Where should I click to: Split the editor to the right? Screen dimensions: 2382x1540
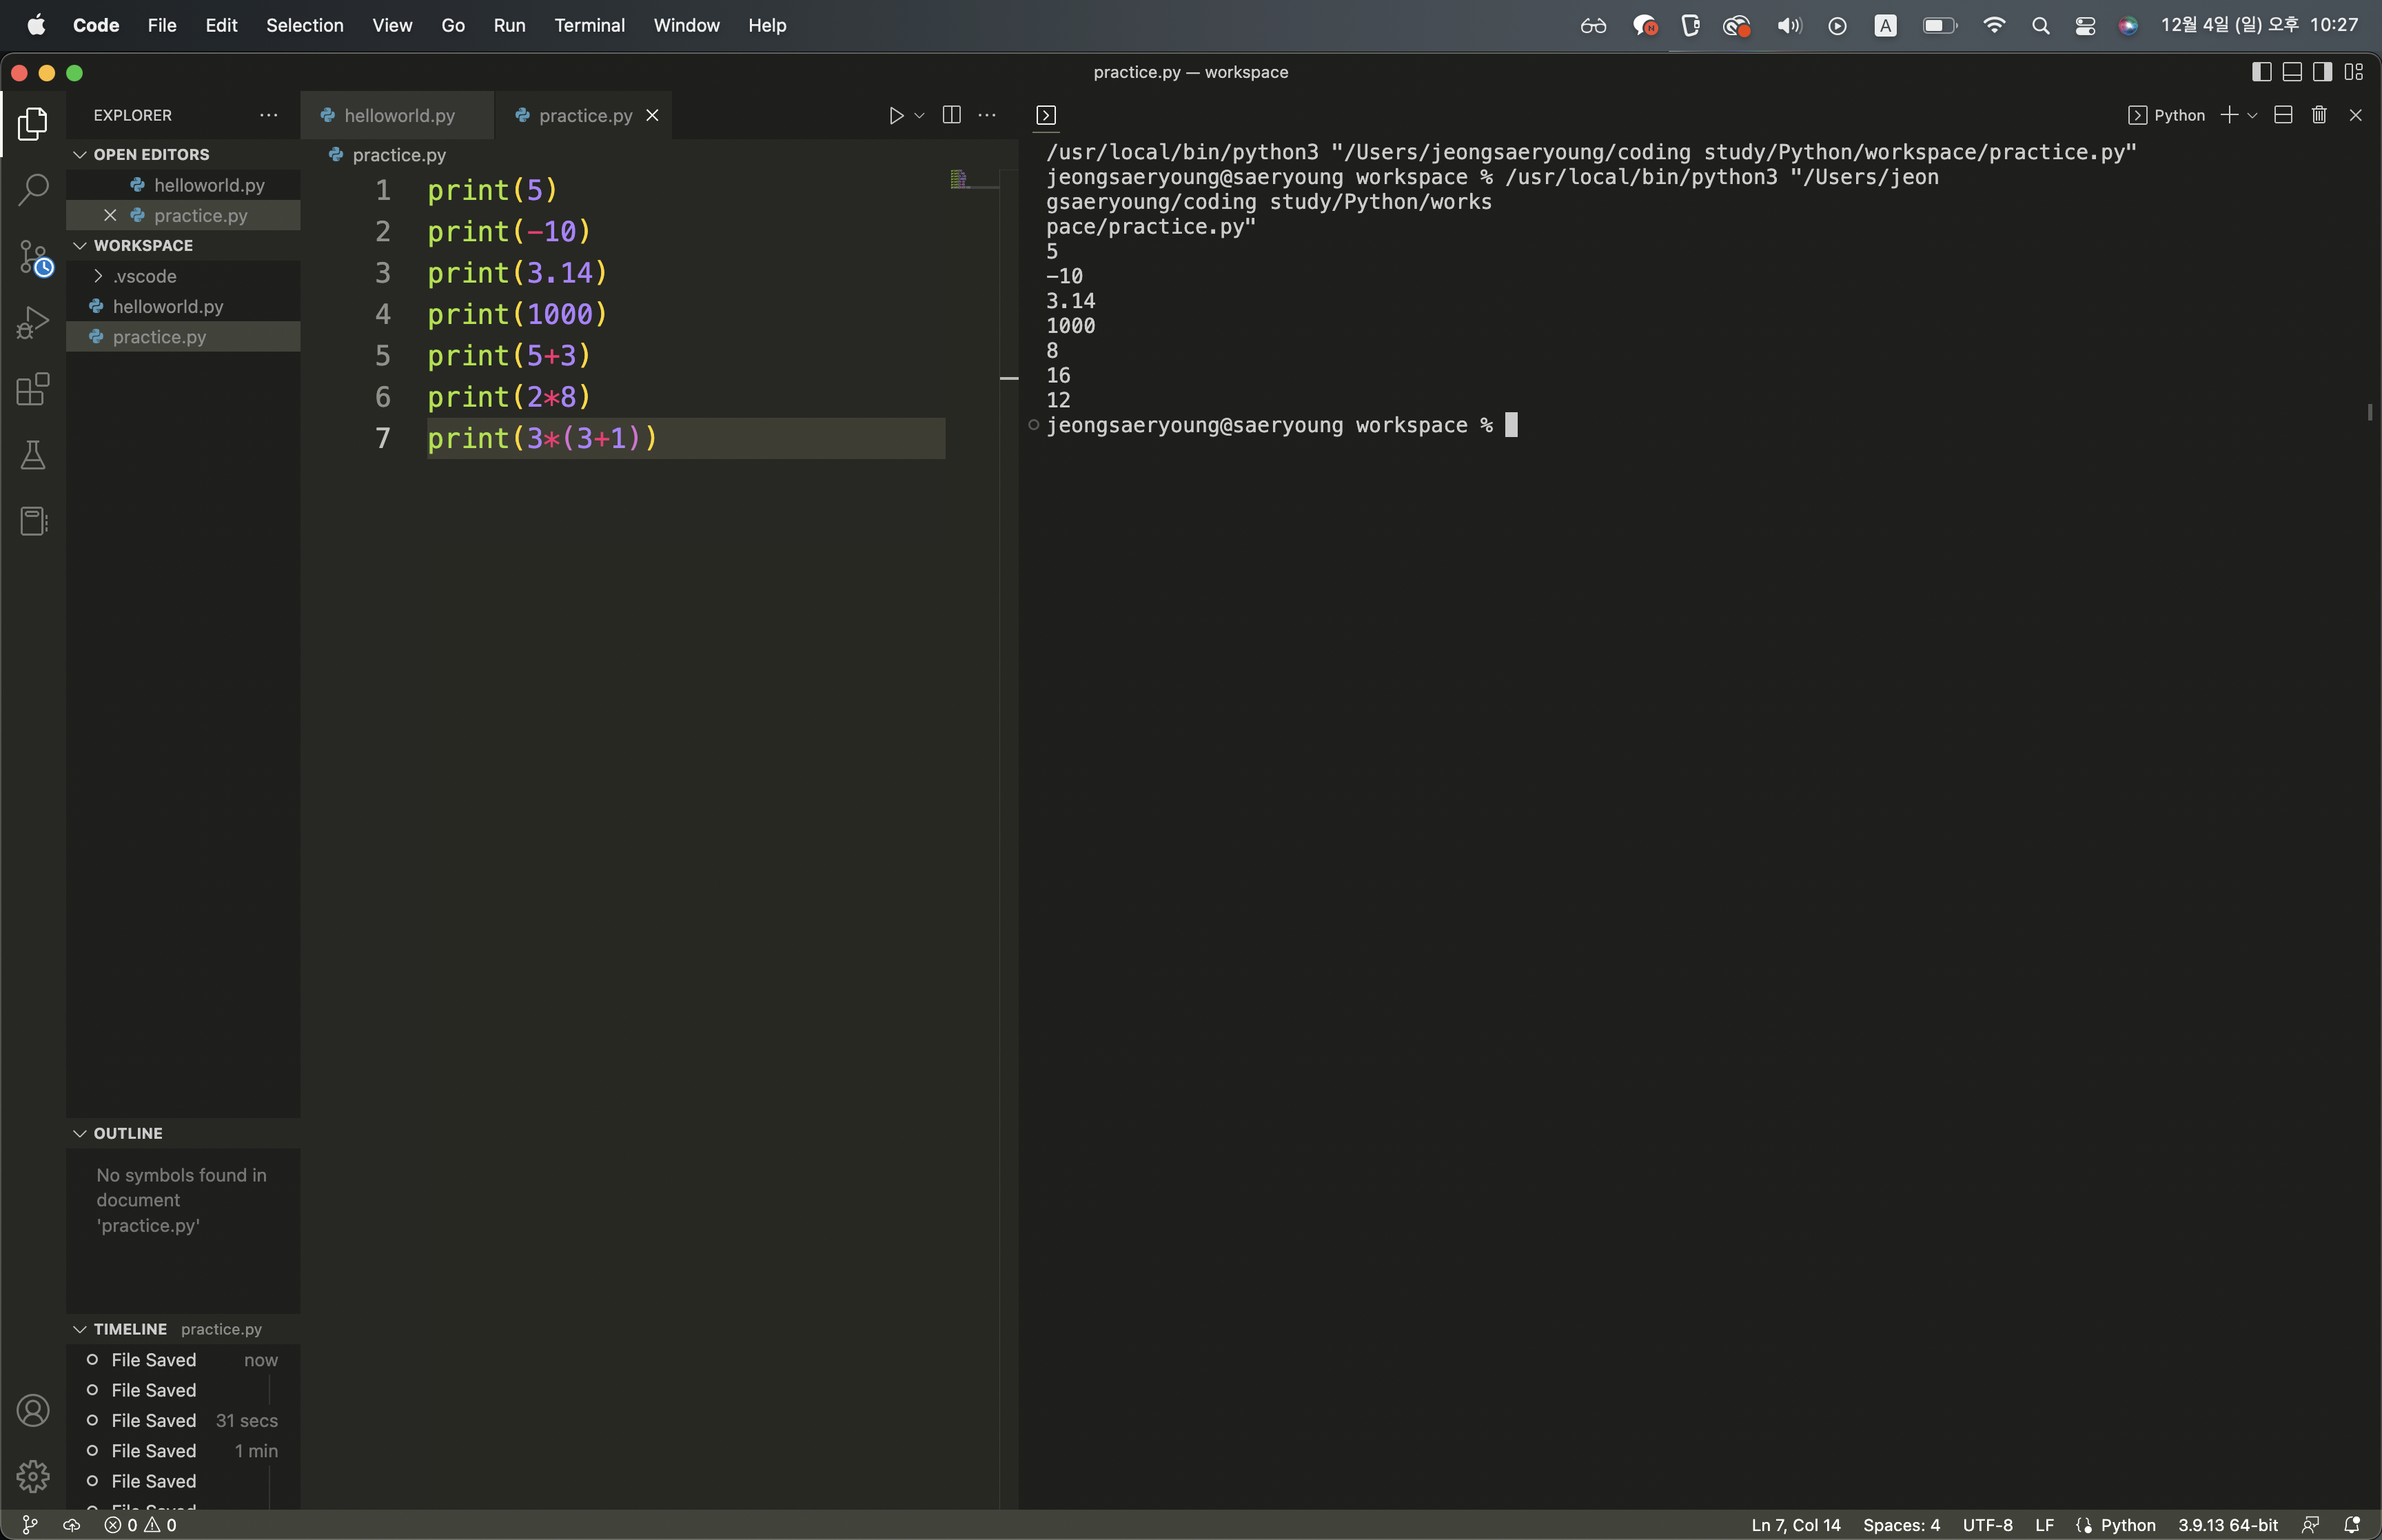pos(950,116)
